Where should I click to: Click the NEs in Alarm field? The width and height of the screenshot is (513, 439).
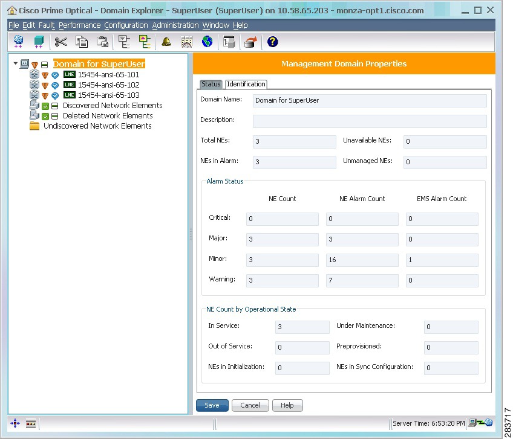click(295, 162)
